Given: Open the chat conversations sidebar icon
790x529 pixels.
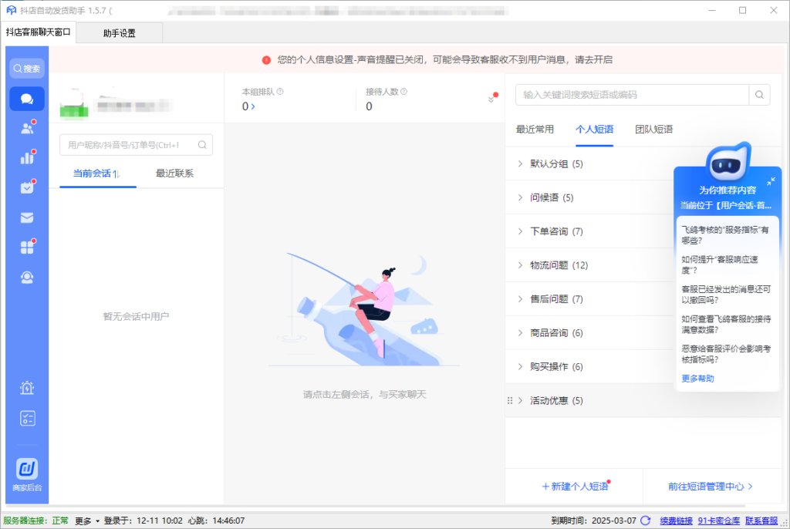Looking at the screenshot, I should tap(27, 99).
